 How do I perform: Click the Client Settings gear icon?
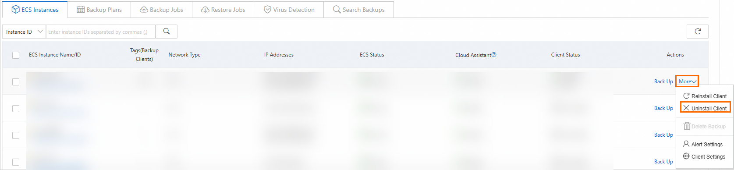(686, 156)
